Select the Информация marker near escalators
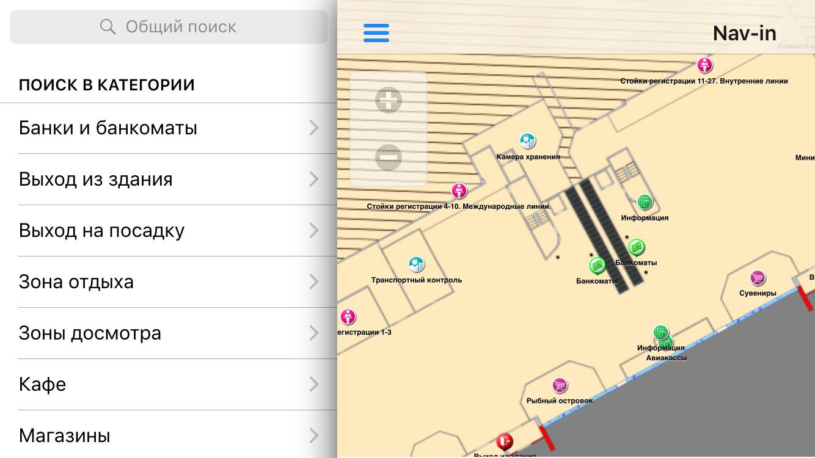Screen dimensions: 815x458 645,202
